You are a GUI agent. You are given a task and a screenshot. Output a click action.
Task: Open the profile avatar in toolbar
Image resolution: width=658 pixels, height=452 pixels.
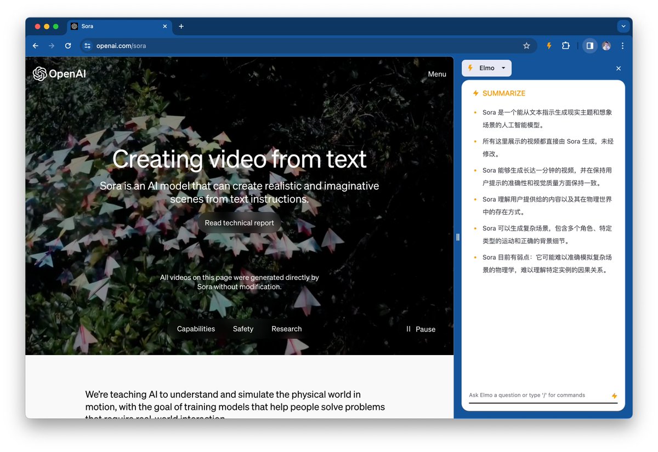606,46
